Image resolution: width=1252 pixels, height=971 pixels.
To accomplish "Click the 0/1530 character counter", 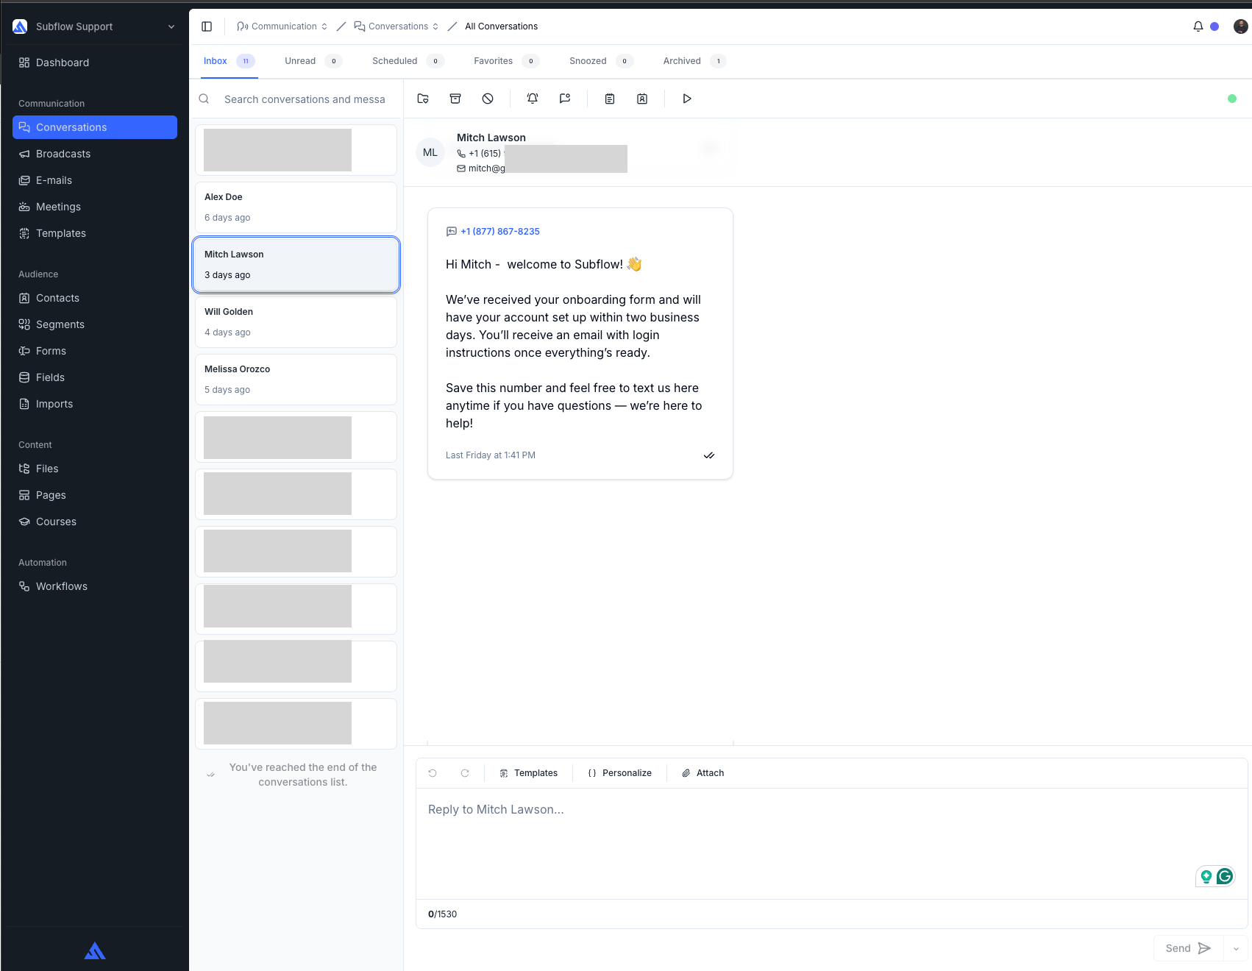I will [x=442, y=914].
